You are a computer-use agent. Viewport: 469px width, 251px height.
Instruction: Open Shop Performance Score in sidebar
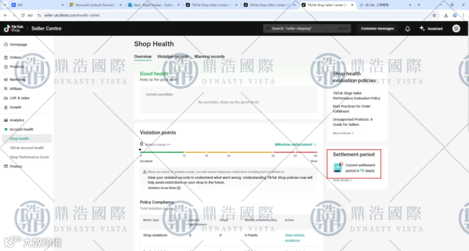click(x=29, y=157)
